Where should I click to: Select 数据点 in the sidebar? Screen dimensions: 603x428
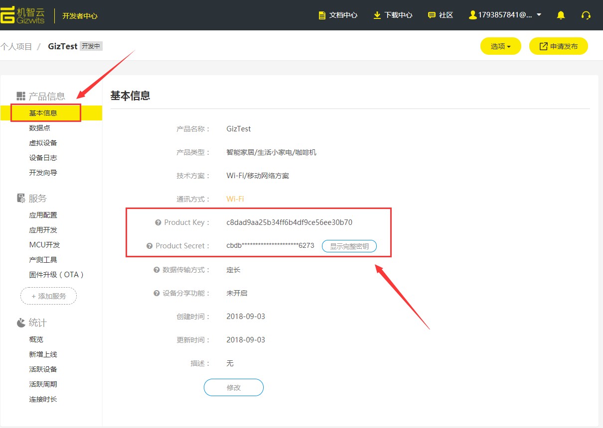point(39,128)
